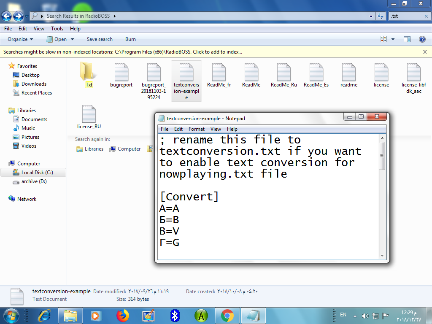Select the textconversion-example file icon
Image resolution: width=432 pixels, height=324 pixels.
pyautogui.click(x=186, y=72)
